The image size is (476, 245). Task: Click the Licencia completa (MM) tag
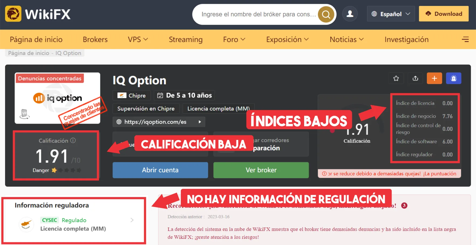[x=218, y=109]
